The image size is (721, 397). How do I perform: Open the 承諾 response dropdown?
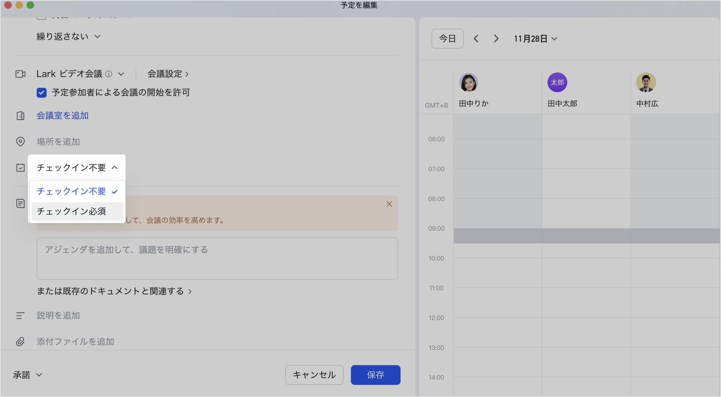click(x=27, y=375)
